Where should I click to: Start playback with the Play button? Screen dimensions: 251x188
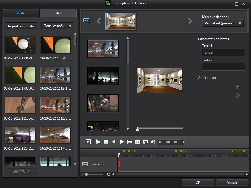(98, 142)
